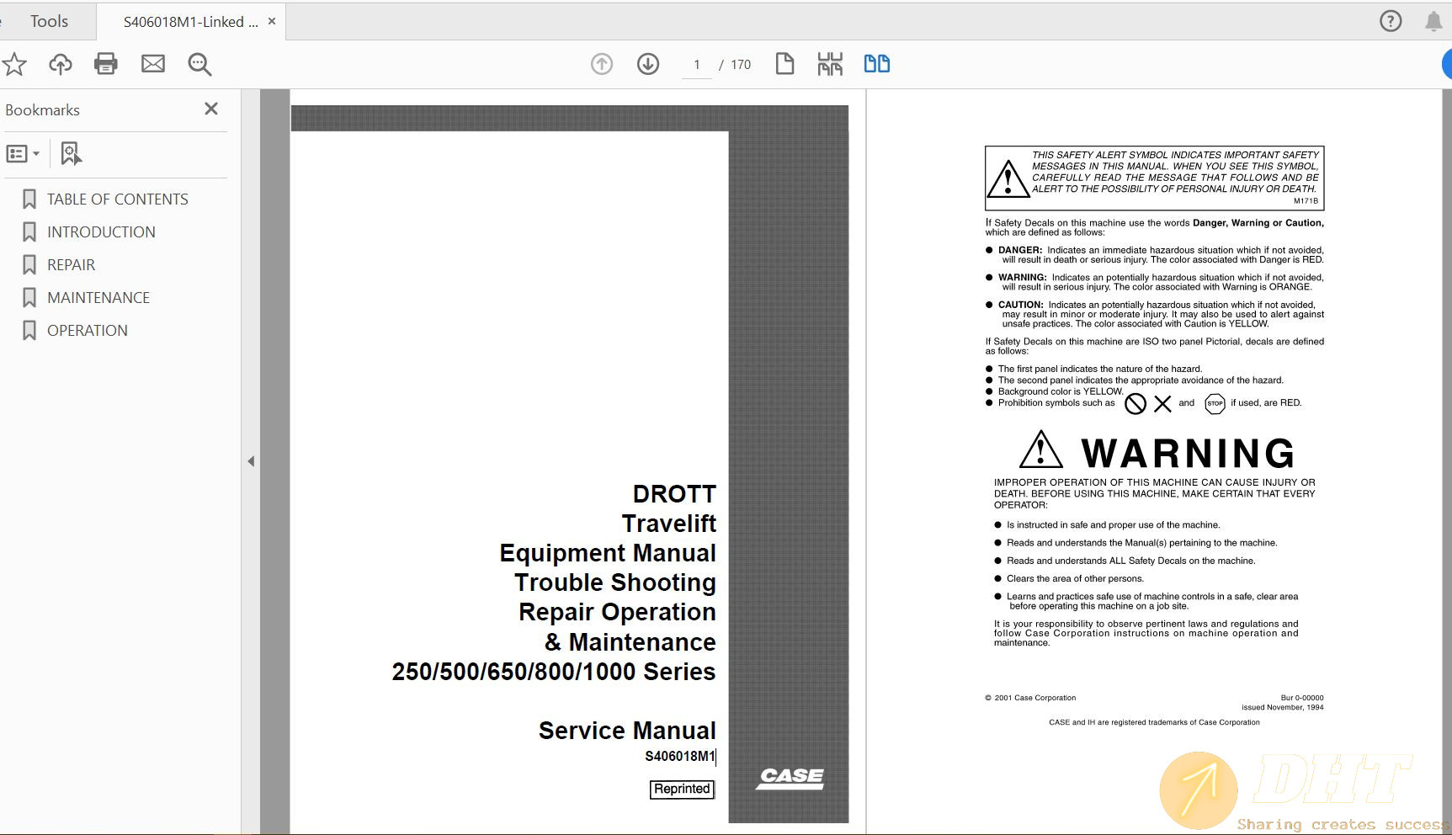The height and width of the screenshot is (835, 1452).
Task: Print the service manual
Action: 106,63
